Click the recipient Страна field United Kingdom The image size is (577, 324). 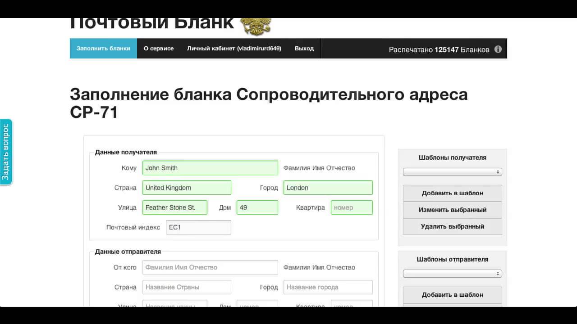click(x=187, y=188)
